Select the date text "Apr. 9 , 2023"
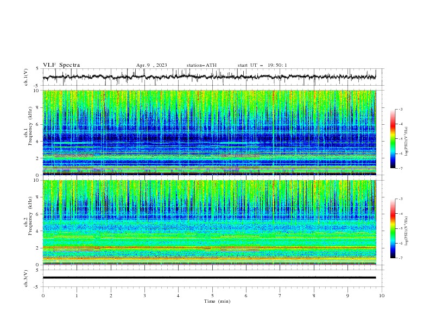 click(x=151, y=65)
